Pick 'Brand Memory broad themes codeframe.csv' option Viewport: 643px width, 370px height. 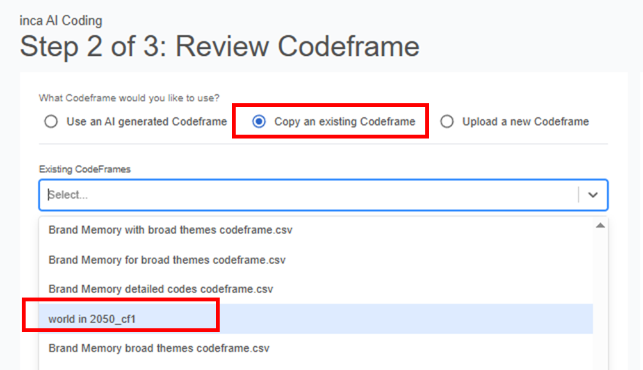(x=159, y=348)
